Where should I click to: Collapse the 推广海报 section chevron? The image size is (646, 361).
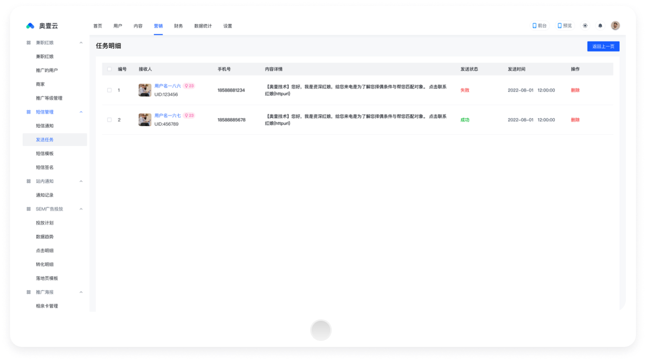coord(81,292)
